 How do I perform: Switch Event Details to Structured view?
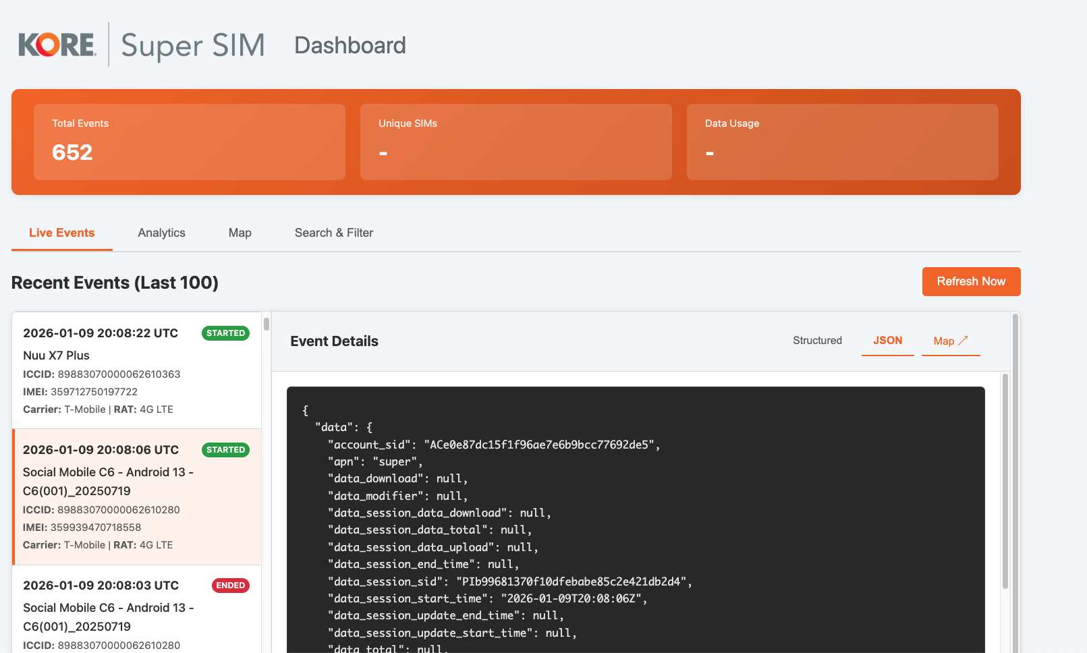(x=817, y=341)
